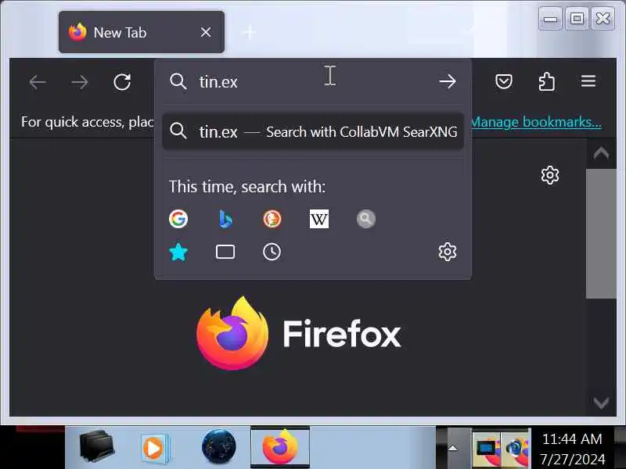626x469 pixels.
Task: Click in the address bar text tin.ex
Action: coord(218,82)
